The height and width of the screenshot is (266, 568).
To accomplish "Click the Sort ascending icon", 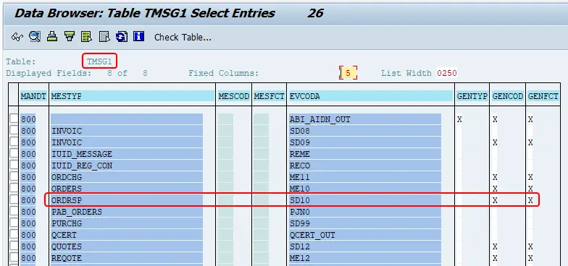I will (52, 37).
